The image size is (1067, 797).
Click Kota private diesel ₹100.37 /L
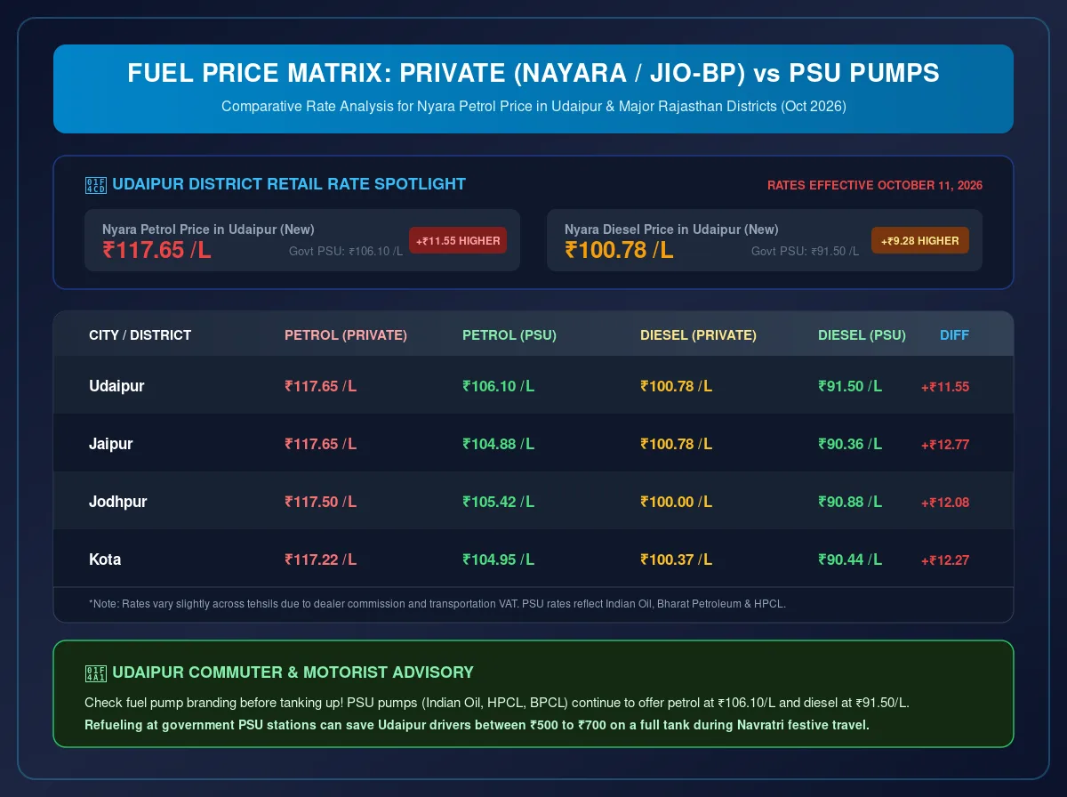[676, 560]
